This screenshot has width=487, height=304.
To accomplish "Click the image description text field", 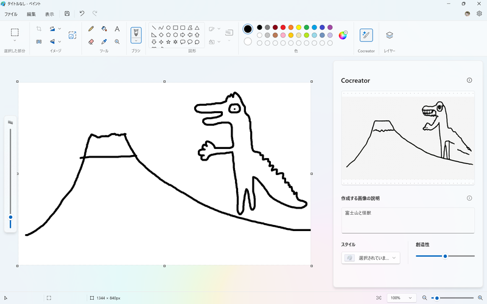I will (x=408, y=220).
